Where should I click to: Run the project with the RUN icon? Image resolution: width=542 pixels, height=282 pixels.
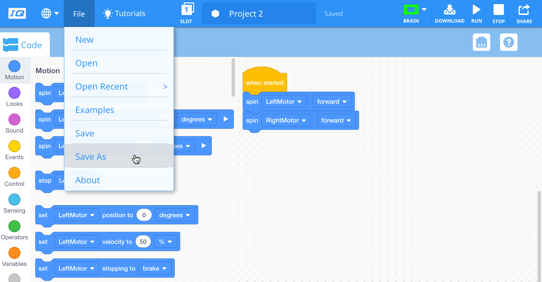476,10
